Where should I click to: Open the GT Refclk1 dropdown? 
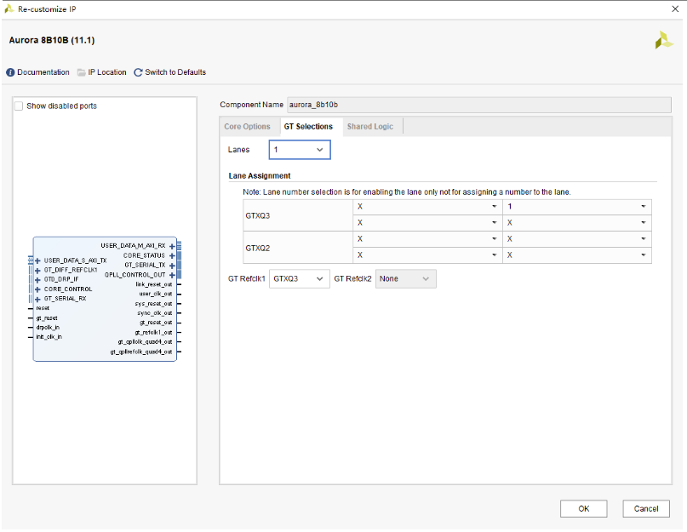pos(300,279)
